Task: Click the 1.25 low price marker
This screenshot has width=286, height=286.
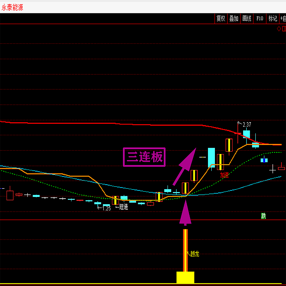Action: click(106, 208)
